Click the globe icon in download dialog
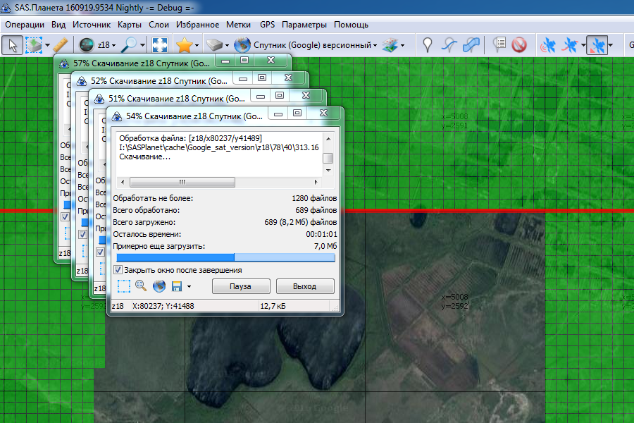This screenshot has width=634, height=423. [158, 286]
